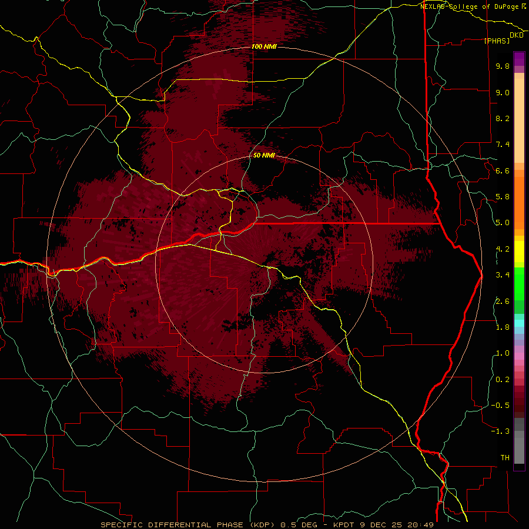Click the large peach segment of the color bar
Screen dimensions: 529x529
pos(519,120)
